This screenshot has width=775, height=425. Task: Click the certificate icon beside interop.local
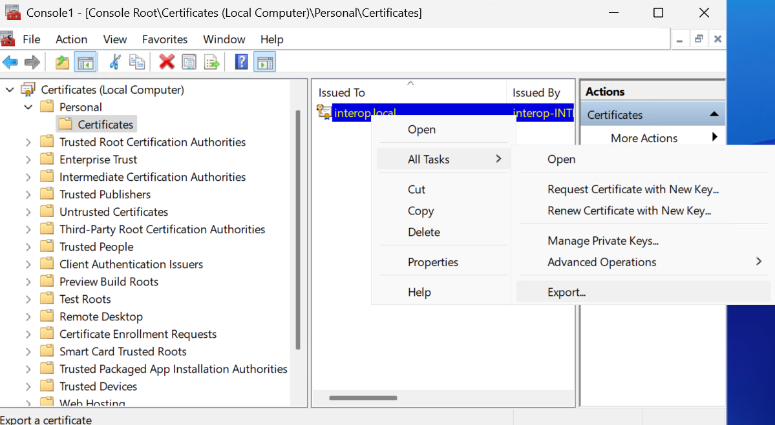click(x=324, y=112)
